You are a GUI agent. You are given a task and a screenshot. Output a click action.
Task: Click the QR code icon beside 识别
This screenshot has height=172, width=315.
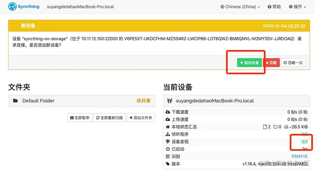pyautogui.click(x=168, y=157)
